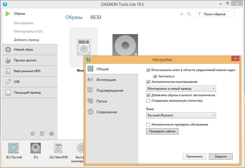Open the Русский (Russian) language dropdown
Viewport: 245px width, 168px height.
coord(181,115)
